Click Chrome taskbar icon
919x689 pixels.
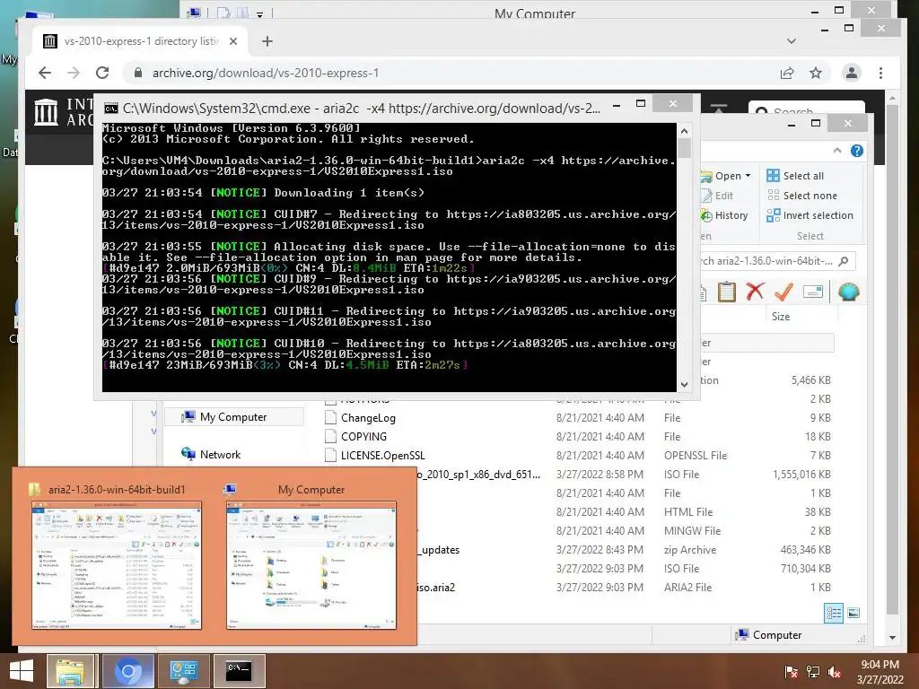coord(128,671)
